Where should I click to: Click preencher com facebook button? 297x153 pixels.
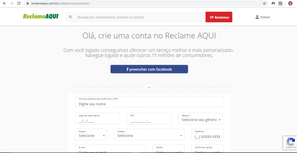(x=149, y=69)
